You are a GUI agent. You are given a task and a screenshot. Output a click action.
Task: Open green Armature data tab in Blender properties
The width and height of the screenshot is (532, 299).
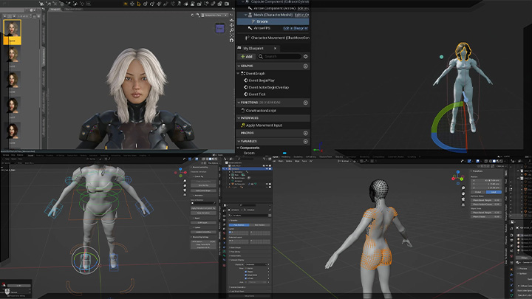[224, 252]
